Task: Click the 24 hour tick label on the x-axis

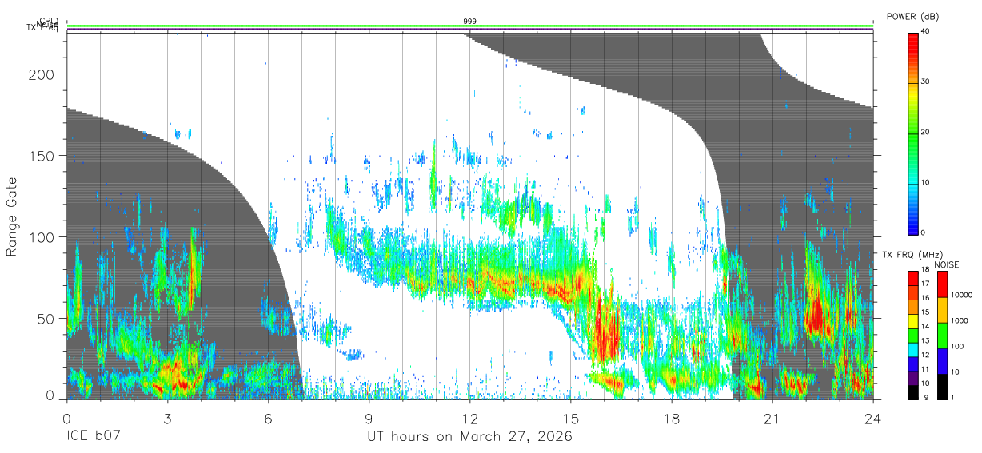Action: 873,419
